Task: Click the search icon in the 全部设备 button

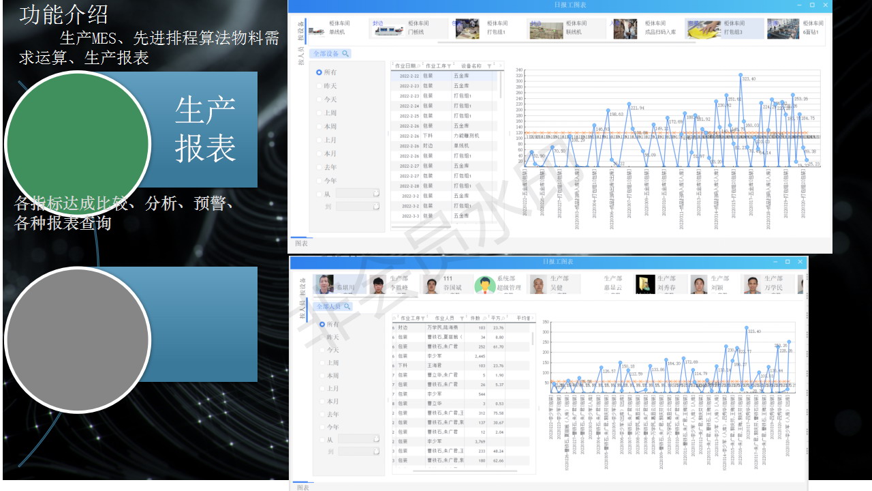Action: pyautogui.click(x=345, y=53)
